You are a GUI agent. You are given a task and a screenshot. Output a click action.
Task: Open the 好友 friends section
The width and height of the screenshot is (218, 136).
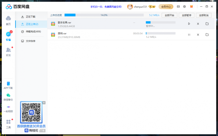[8, 51]
